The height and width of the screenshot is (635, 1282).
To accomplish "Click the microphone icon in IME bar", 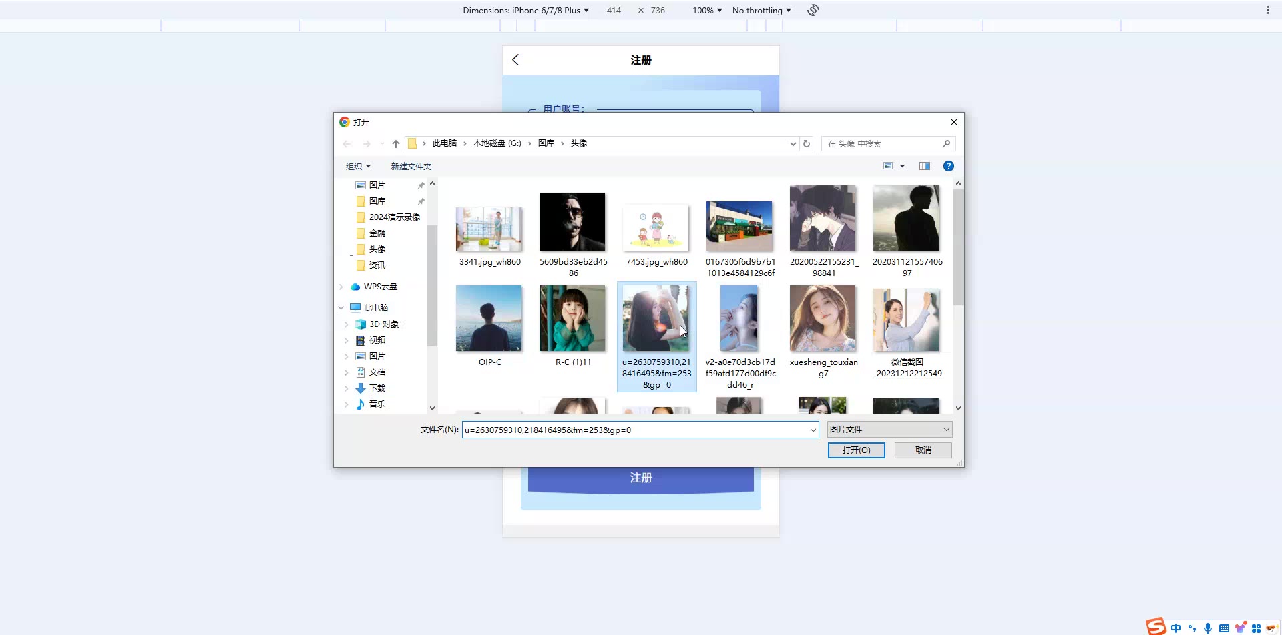I will [1208, 628].
